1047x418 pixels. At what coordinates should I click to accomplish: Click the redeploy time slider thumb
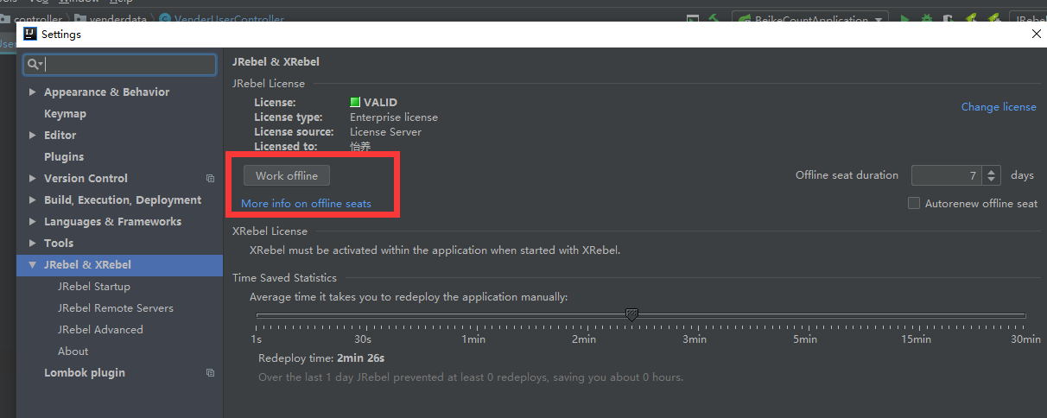click(x=631, y=315)
